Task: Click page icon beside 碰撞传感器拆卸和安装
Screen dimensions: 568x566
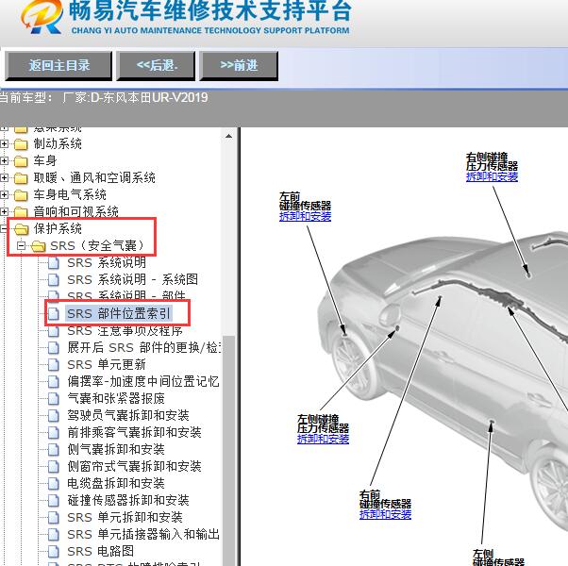Action: 54,501
